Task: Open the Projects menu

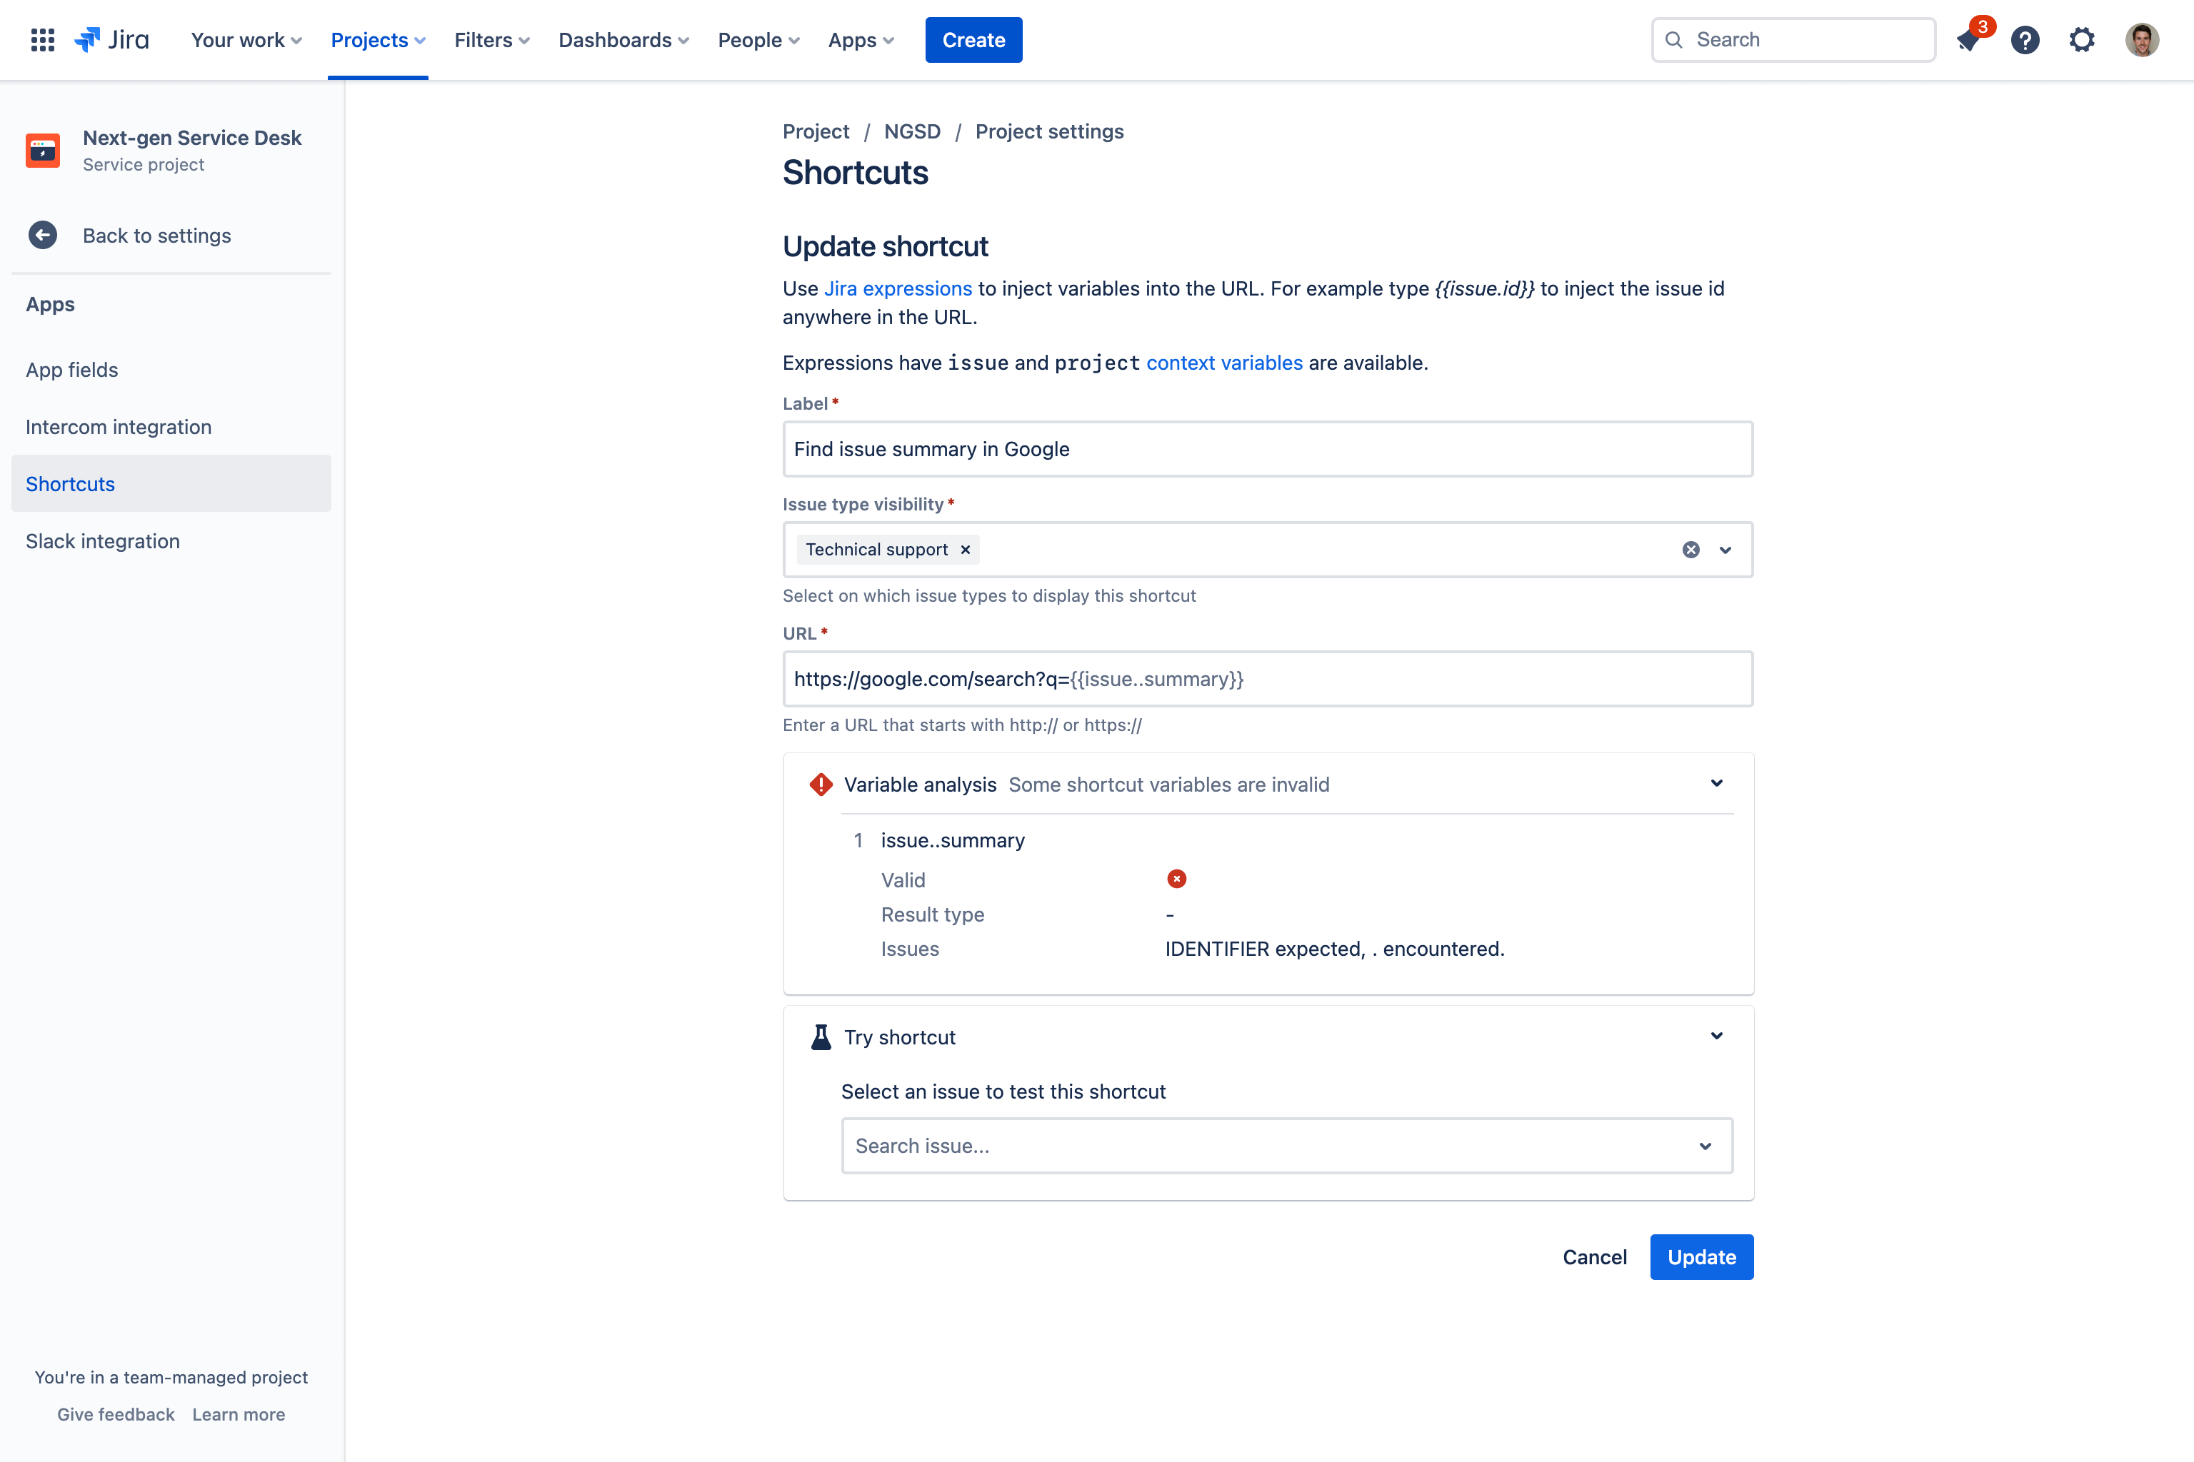Action: 378,40
